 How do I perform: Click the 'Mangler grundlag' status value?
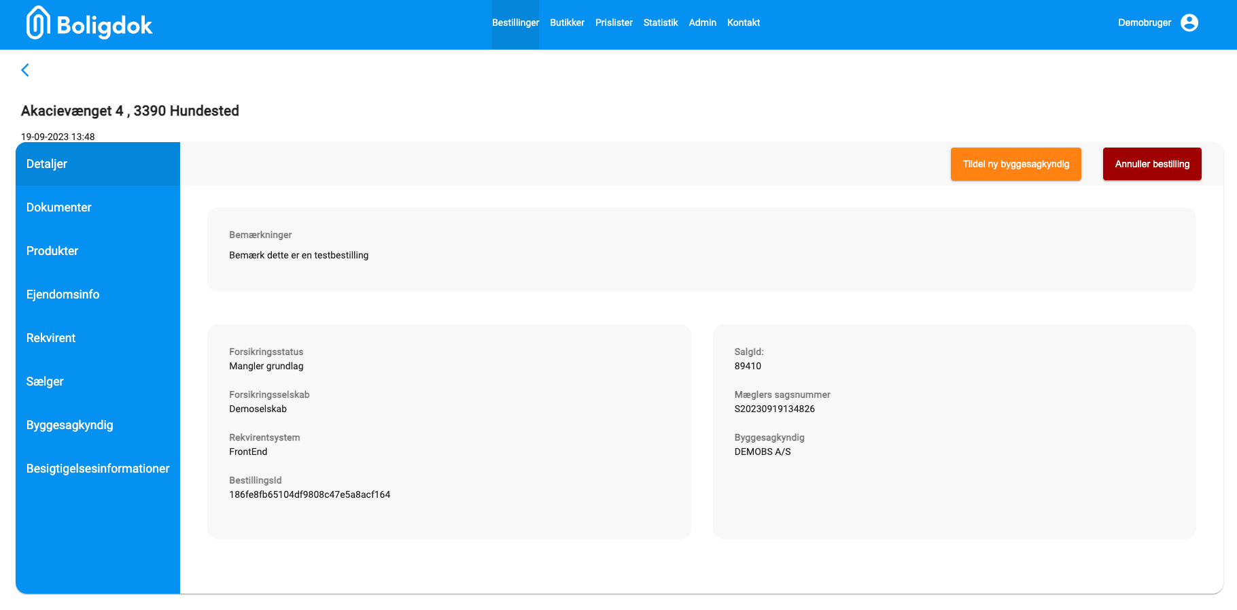point(266,366)
